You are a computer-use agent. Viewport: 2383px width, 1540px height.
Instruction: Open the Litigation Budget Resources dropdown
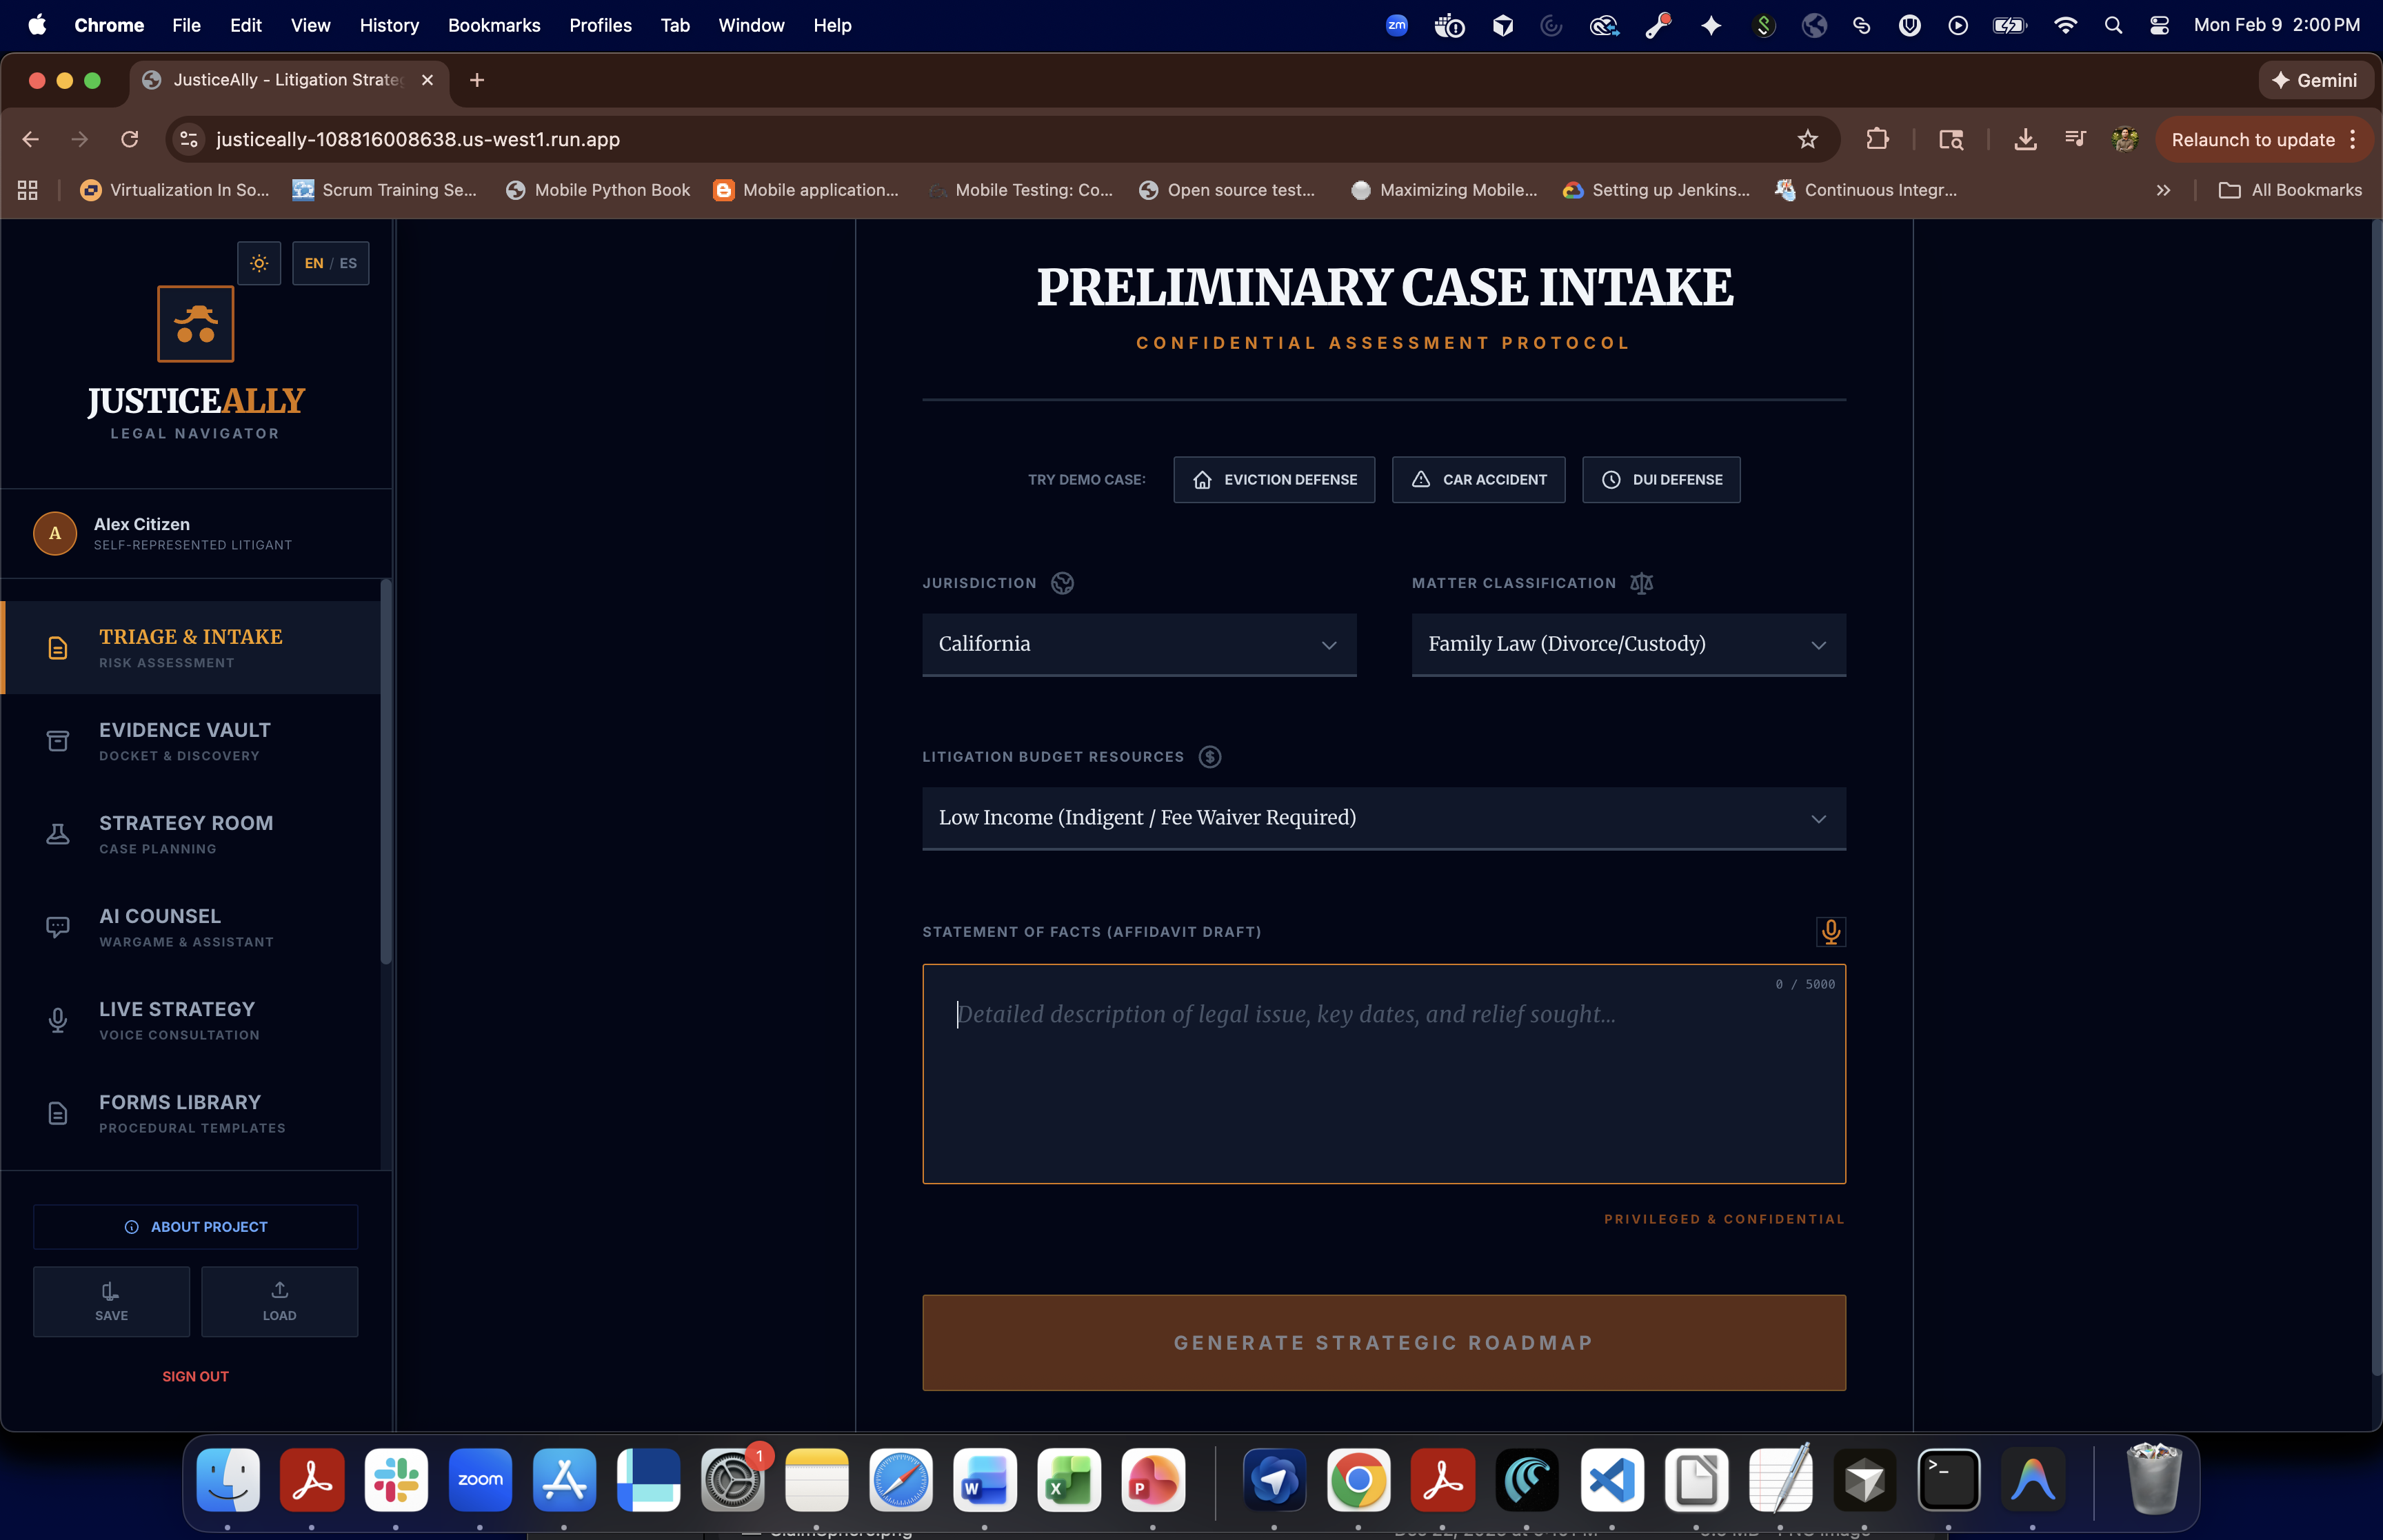1383,818
